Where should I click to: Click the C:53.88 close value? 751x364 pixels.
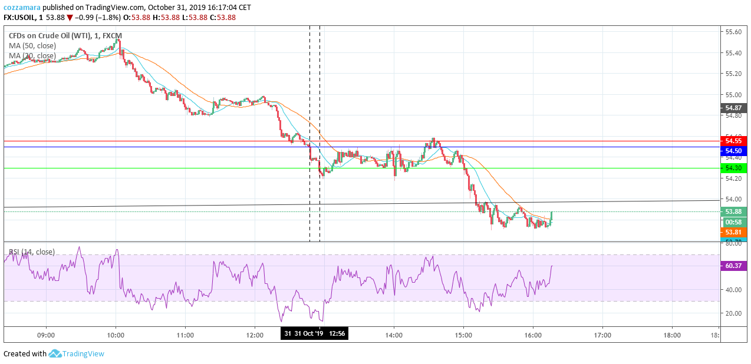click(x=223, y=18)
